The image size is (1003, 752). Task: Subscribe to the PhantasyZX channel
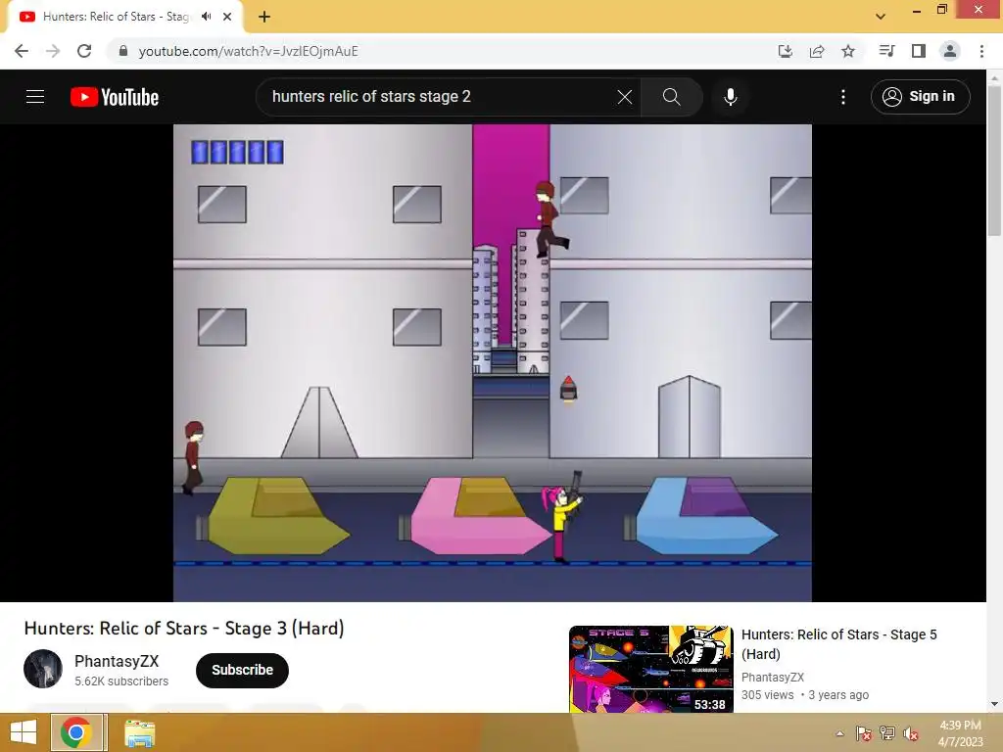(243, 670)
